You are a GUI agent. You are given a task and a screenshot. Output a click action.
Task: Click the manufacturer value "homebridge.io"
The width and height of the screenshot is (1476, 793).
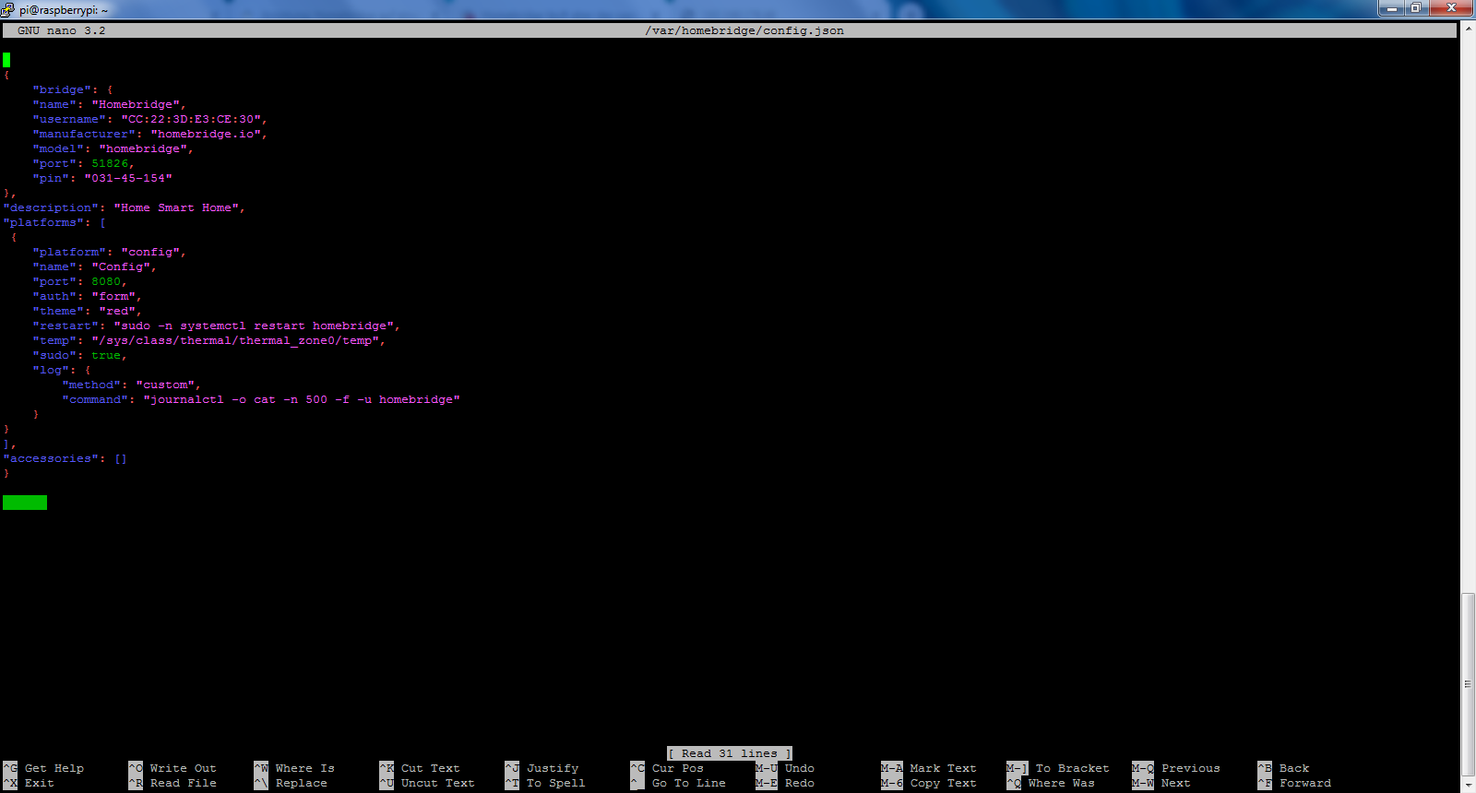[x=206, y=134]
